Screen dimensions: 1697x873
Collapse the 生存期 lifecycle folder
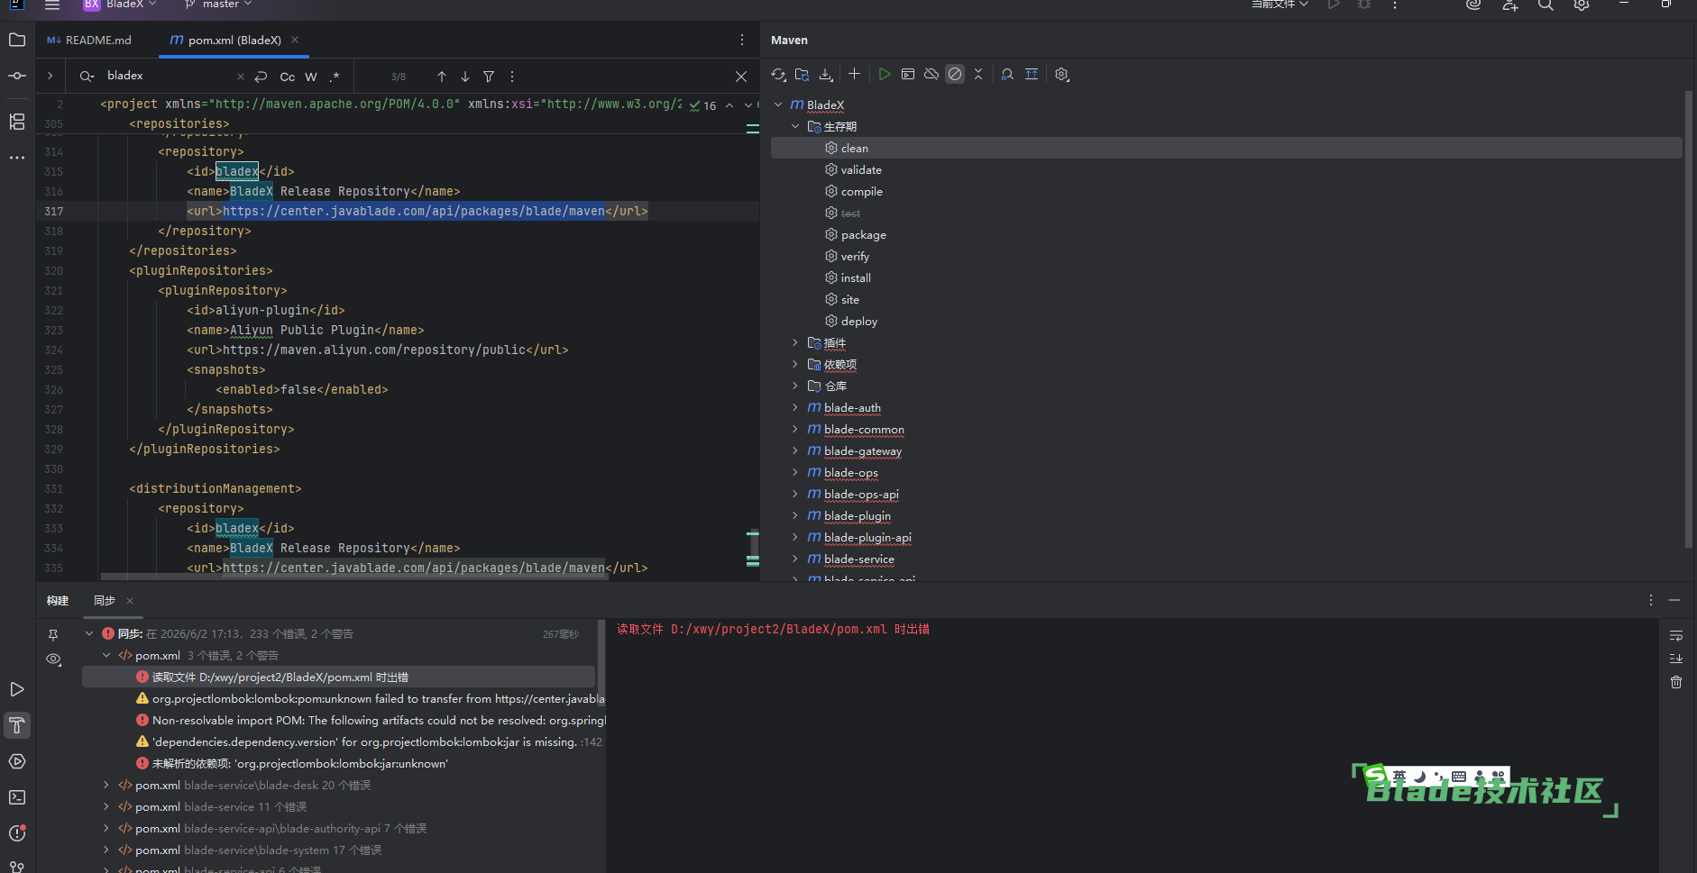[795, 126]
